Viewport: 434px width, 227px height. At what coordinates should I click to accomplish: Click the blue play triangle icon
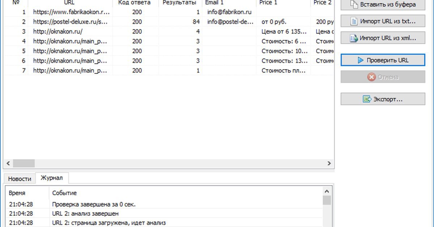(361, 60)
